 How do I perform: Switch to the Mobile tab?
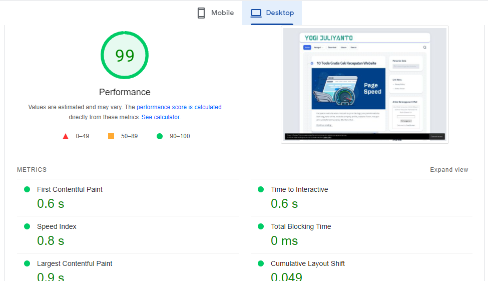(215, 13)
